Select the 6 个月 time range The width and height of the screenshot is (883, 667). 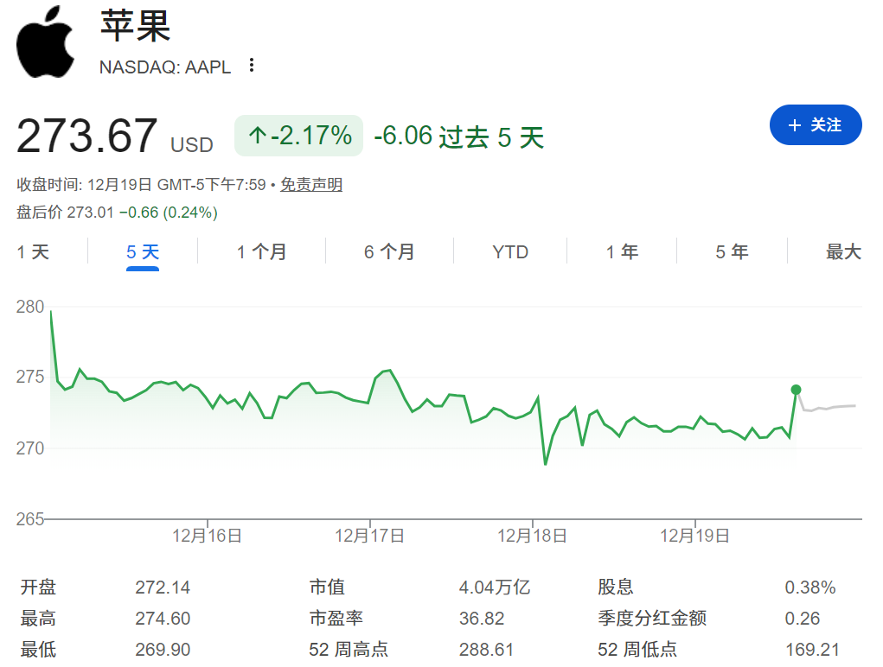387,251
